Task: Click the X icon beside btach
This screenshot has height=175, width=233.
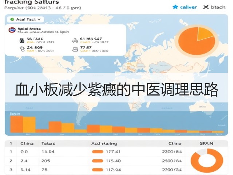Action: [206, 7]
